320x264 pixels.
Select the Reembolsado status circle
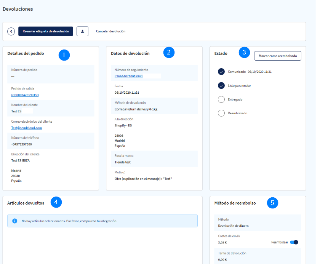pos(221,113)
